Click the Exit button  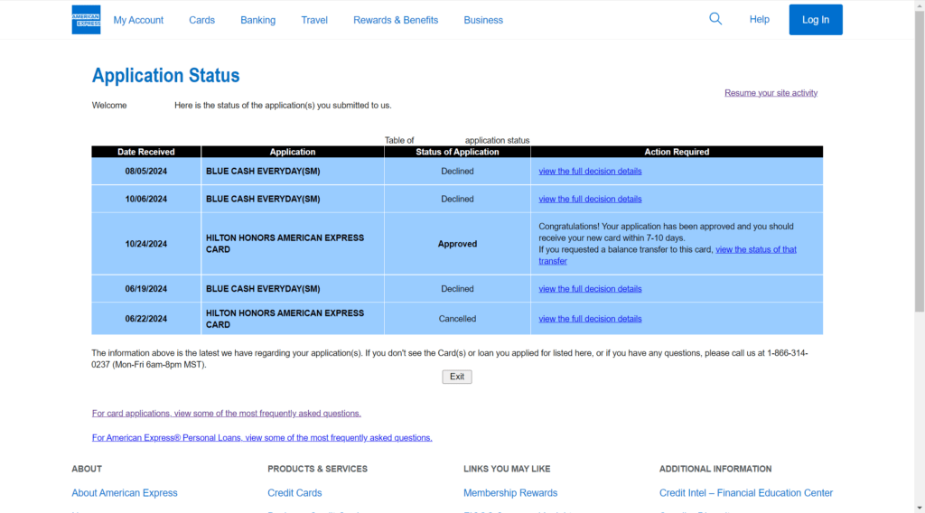pyautogui.click(x=456, y=377)
